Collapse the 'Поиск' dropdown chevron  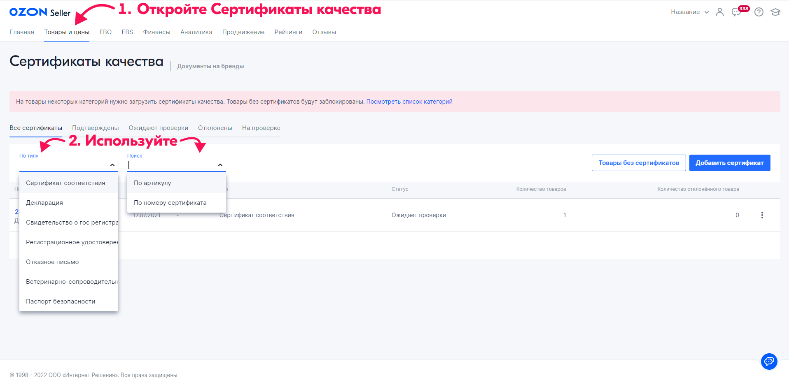220,165
